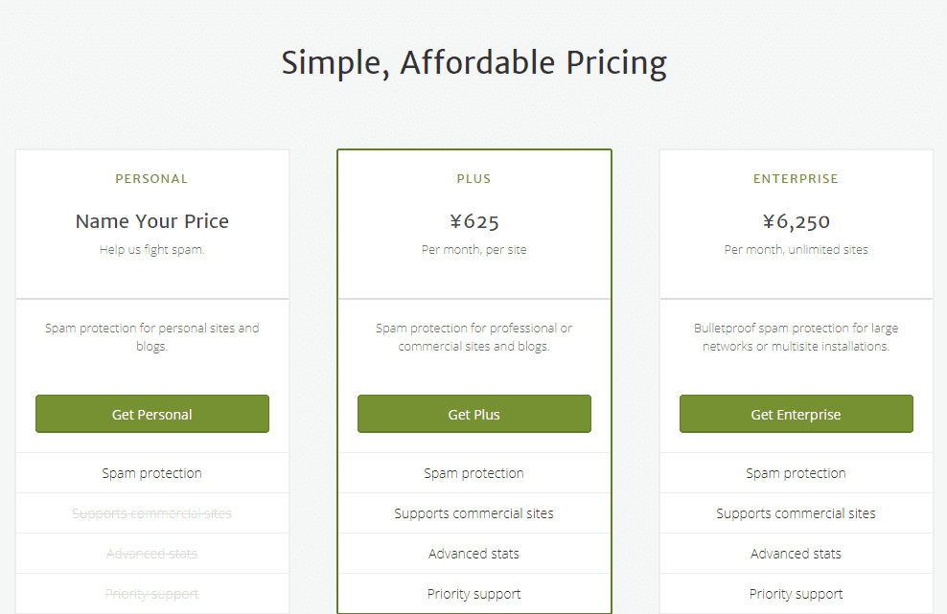Click Supports commercial sites in the Enterprise plan
This screenshot has width=947, height=614.
coord(796,513)
